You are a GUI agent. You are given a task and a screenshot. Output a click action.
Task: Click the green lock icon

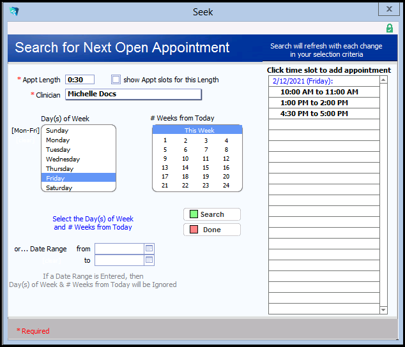tap(390, 29)
